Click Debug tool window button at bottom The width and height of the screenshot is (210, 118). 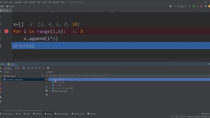(x=48, y=114)
